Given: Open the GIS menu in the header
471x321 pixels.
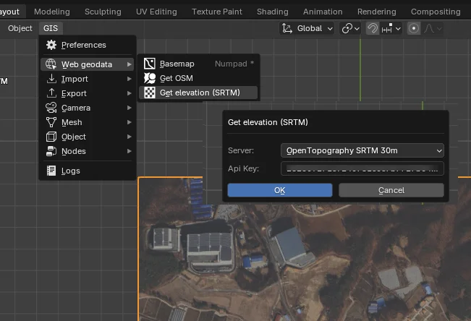Looking at the screenshot, I should click(x=51, y=28).
